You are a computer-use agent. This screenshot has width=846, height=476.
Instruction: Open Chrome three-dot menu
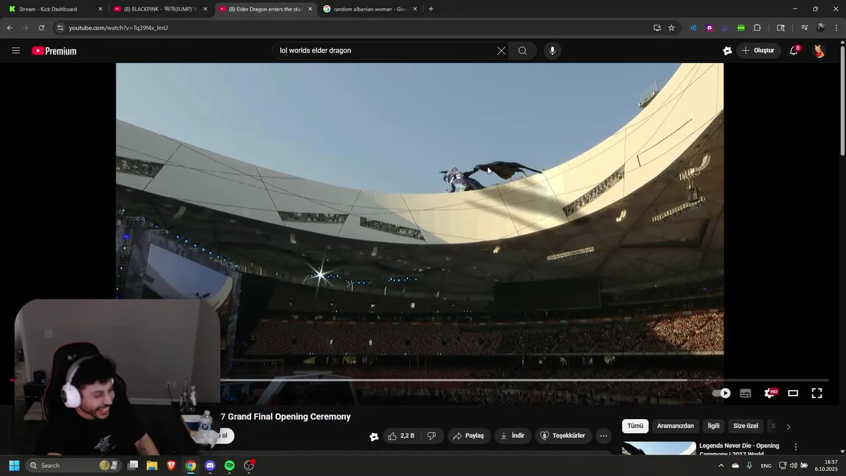[836, 28]
